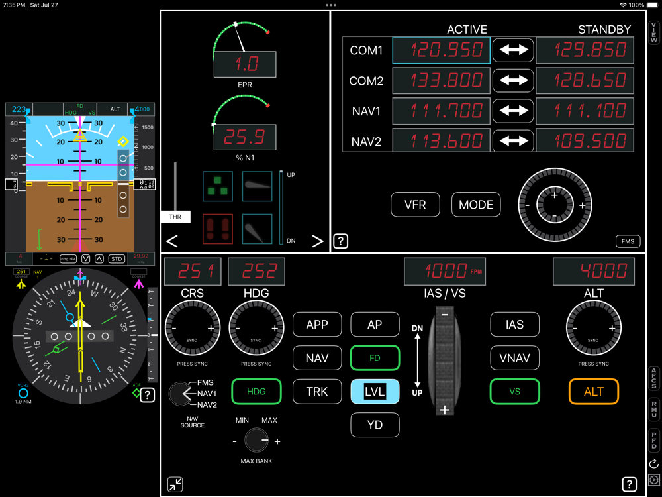The image size is (662, 497).
Task: Switch to the PFD sidebar tab
Action: [654, 441]
